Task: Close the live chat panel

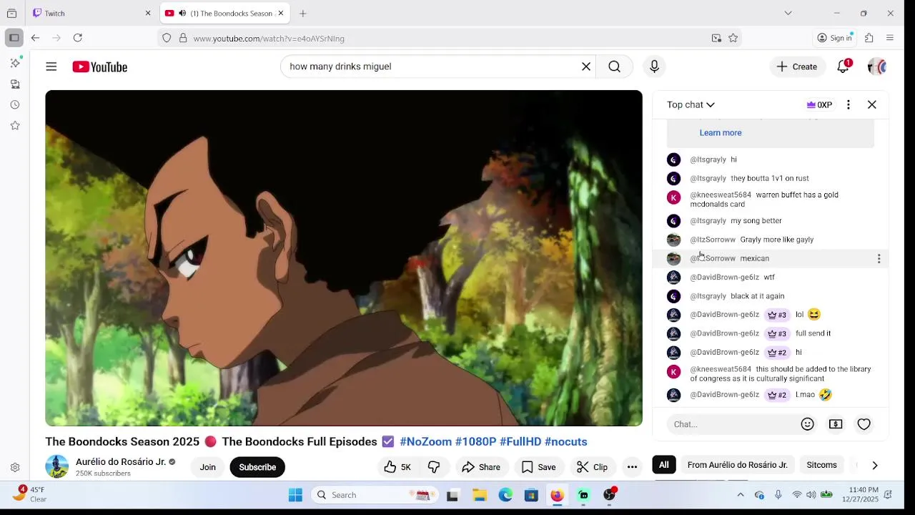Action: (x=872, y=104)
